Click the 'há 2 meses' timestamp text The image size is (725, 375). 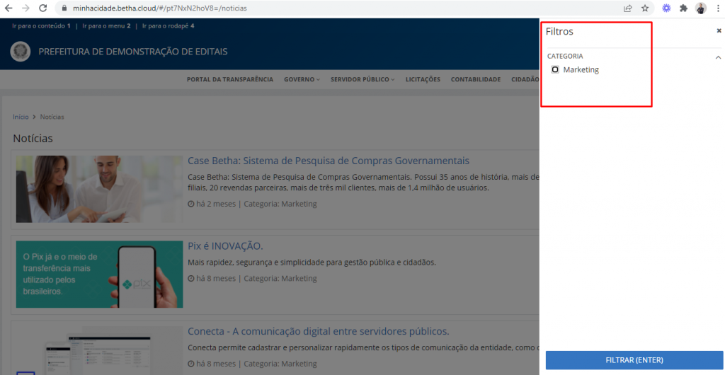coord(215,204)
